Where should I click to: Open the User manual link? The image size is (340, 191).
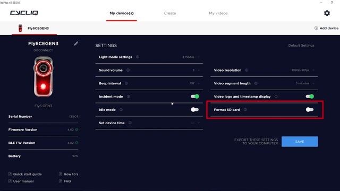[23, 181]
